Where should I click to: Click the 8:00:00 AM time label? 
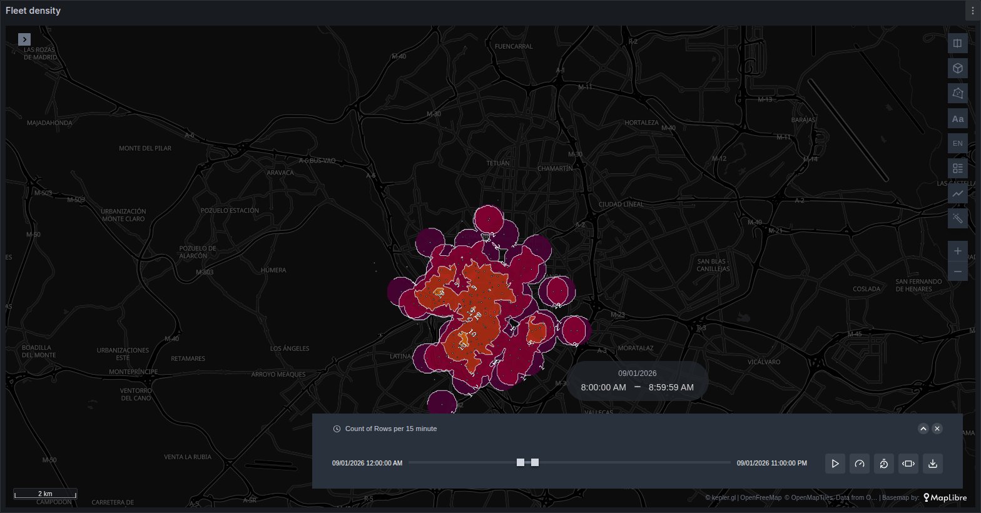[x=603, y=387]
